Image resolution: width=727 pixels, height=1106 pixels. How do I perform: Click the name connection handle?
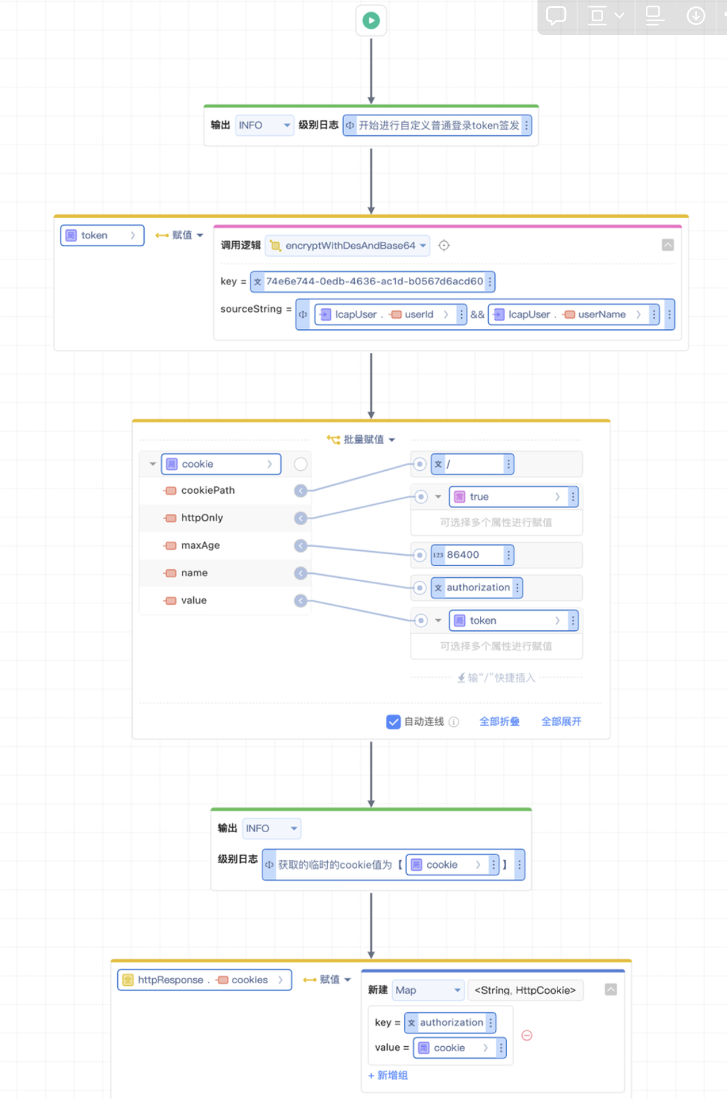click(301, 573)
